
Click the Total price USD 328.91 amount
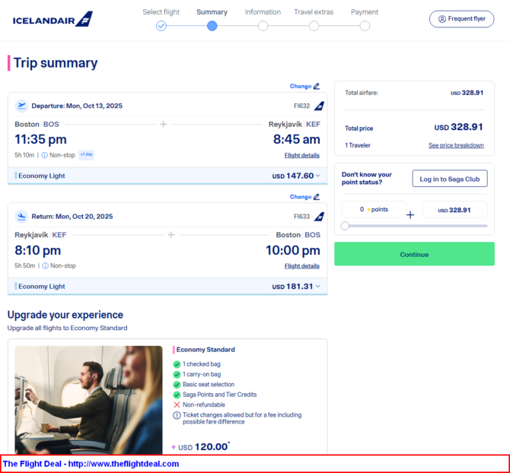[x=458, y=127]
